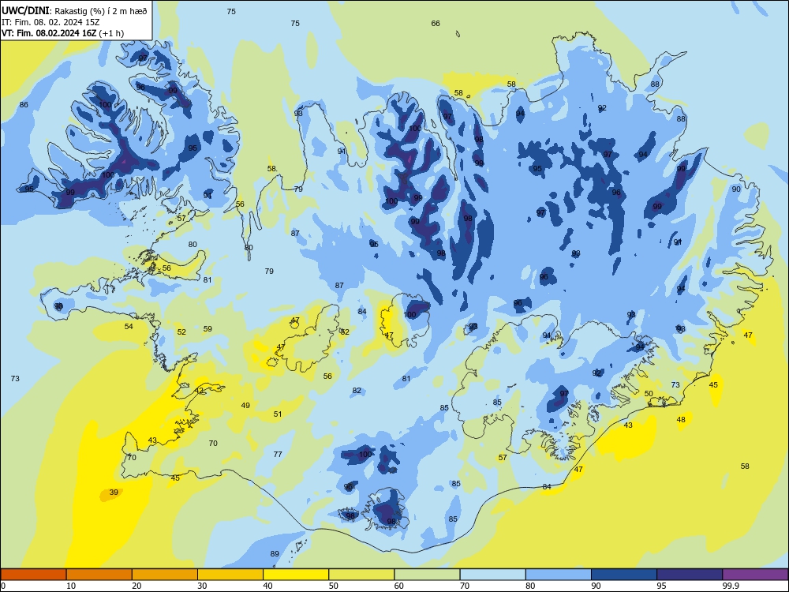Click the offshore value '73' on the west edge

pos(15,378)
